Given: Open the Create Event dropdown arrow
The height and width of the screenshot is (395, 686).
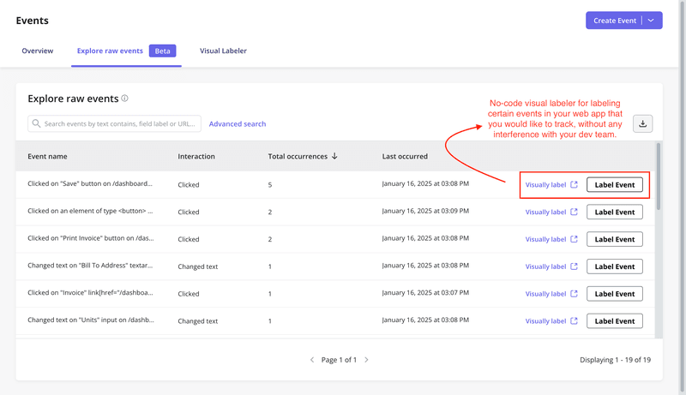Looking at the screenshot, I should pyautogui.click(x=651, y=21).
